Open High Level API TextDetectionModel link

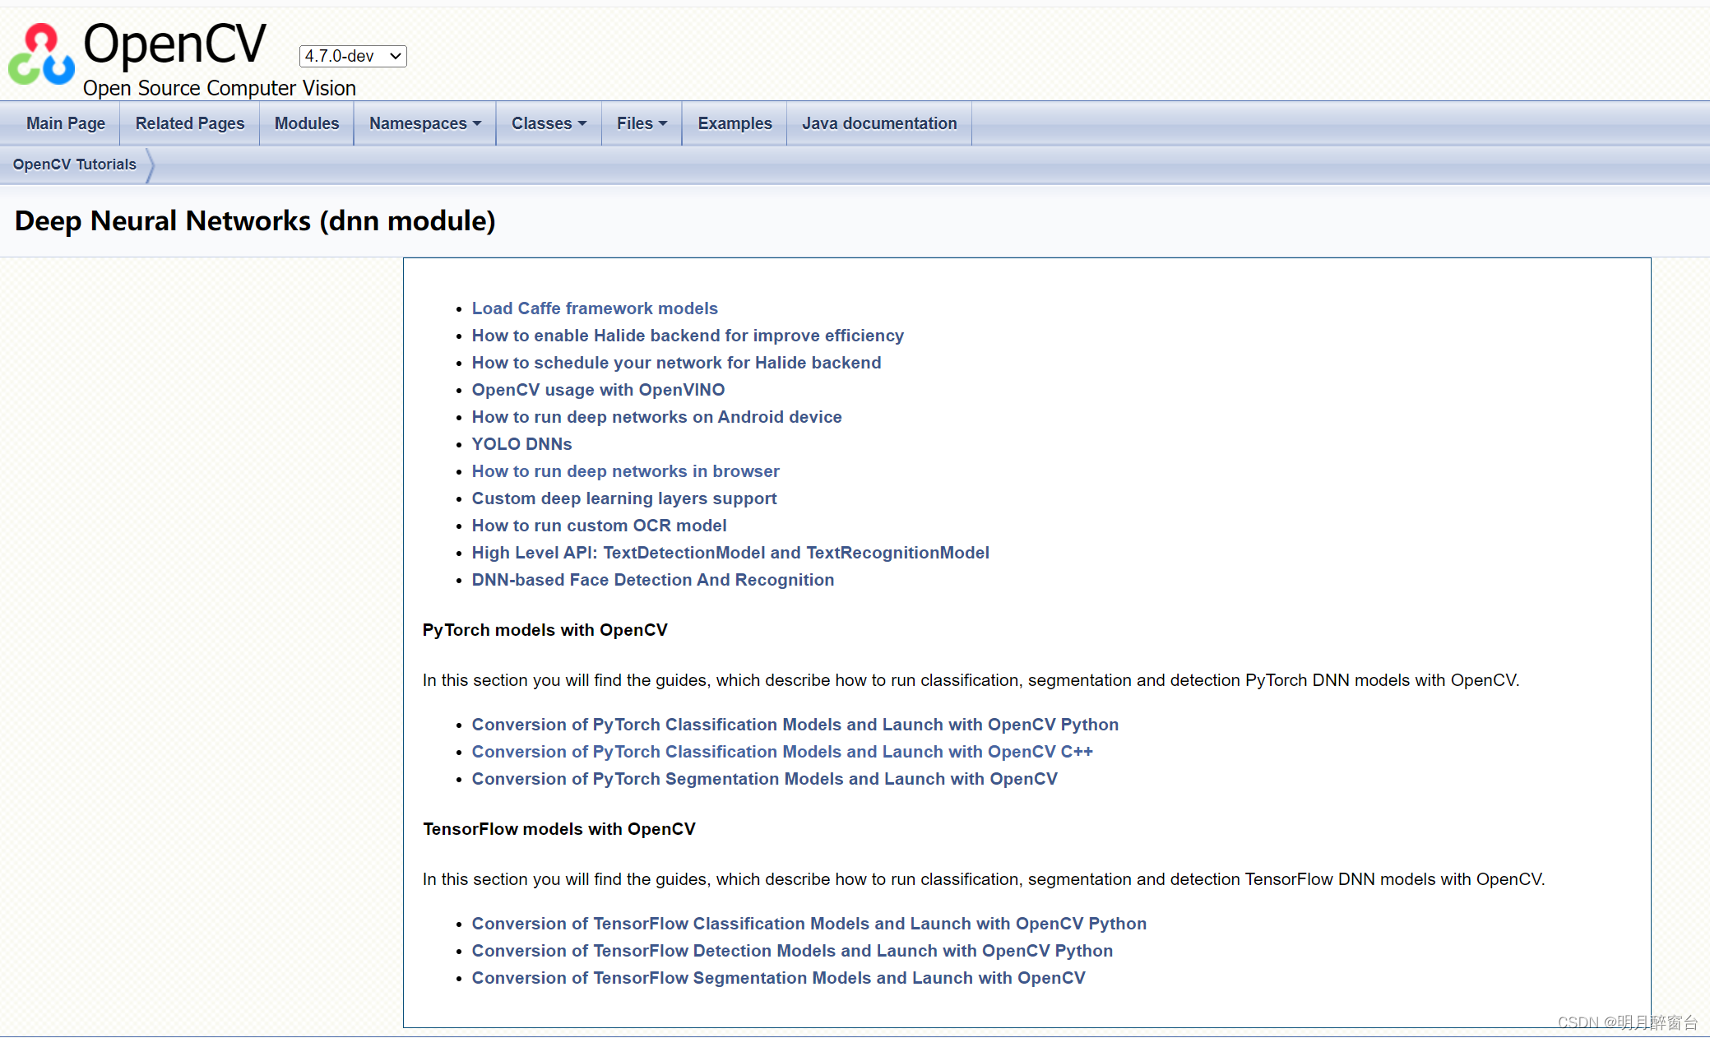(x=730, y=553)
